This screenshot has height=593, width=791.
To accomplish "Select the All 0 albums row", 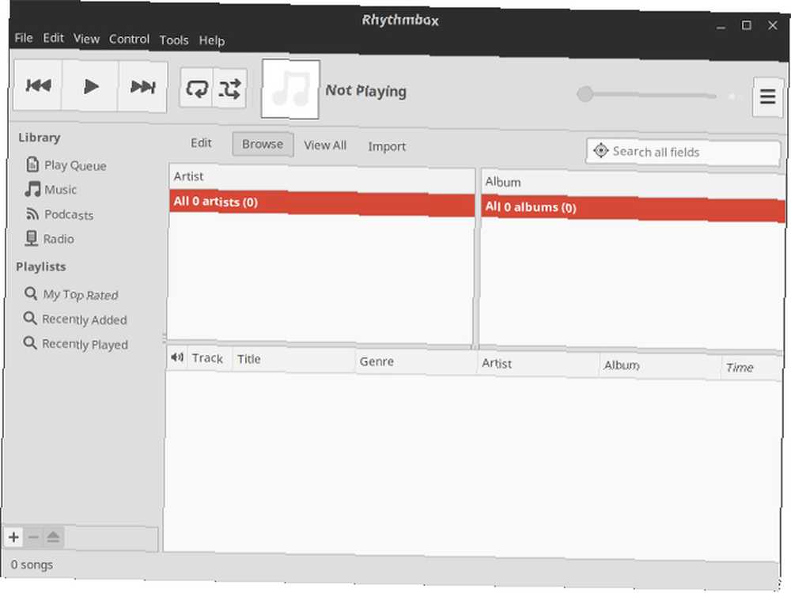I will tap(633, 210).
